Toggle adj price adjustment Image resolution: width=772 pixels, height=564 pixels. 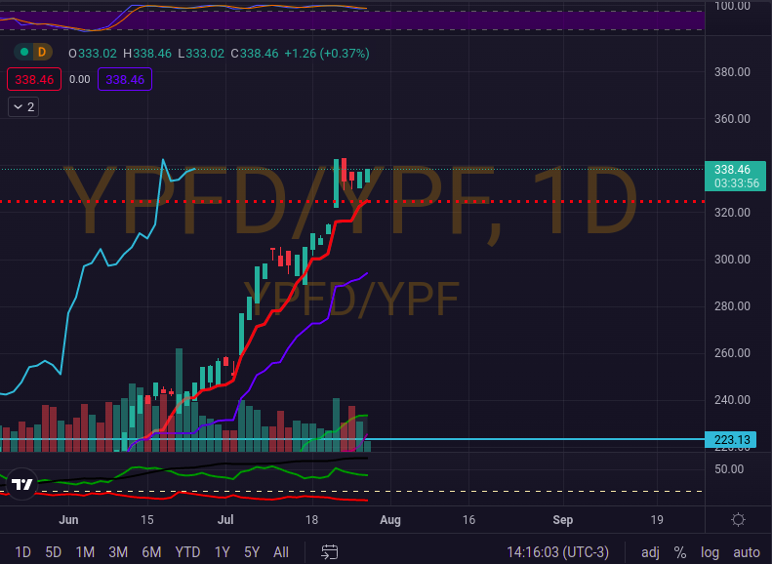click(650, 552)
